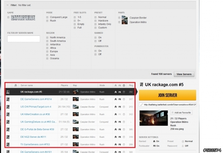Tick the Full free slots checkbox
Viewport: 223px width, 153px height.
(x=75, y=28)
